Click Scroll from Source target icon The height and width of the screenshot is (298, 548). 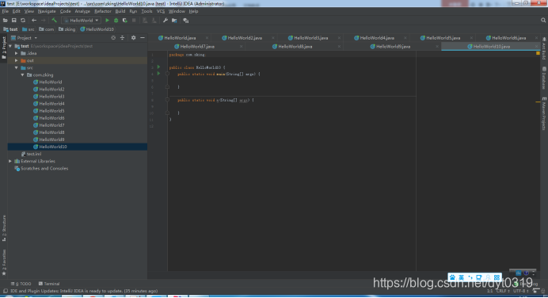(x=113, y=38)
